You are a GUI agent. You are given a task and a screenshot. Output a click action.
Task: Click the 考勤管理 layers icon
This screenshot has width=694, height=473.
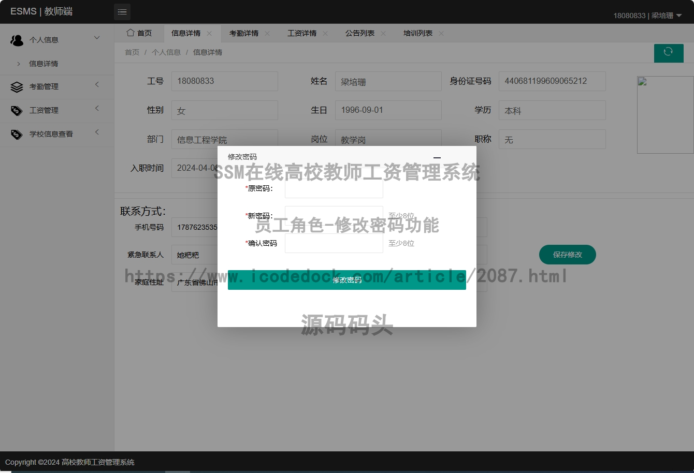coord(17,87)
